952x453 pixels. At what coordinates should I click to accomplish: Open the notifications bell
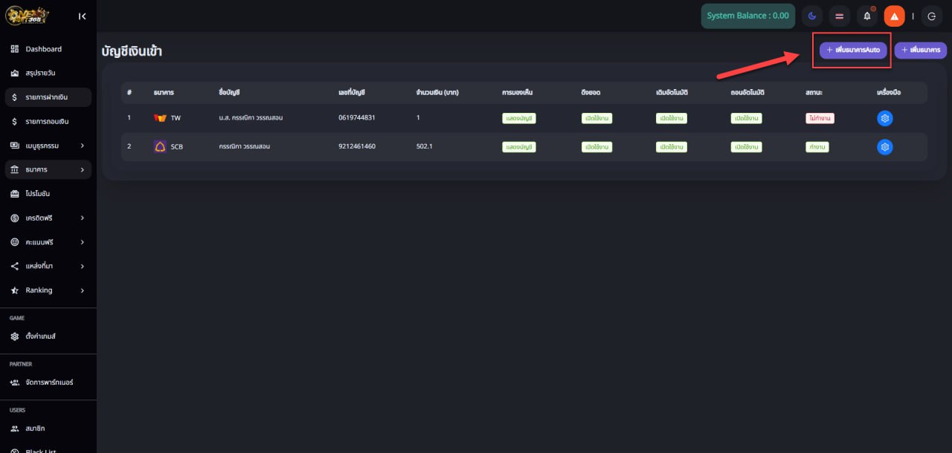[866, 16]
